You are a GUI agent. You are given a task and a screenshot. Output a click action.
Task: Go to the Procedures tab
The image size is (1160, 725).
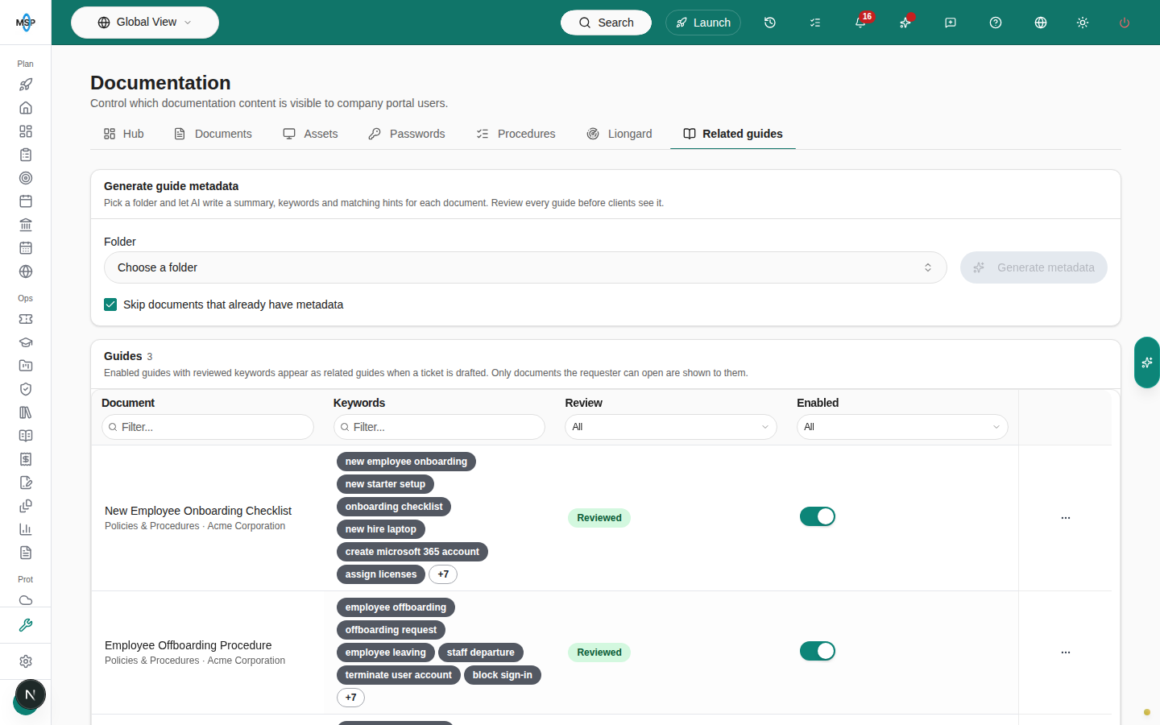pyautogui.click(x=516, y=134)
